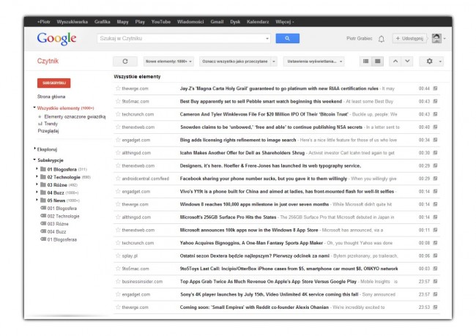Open Elementy oznaczone gwiazdką

75,116
